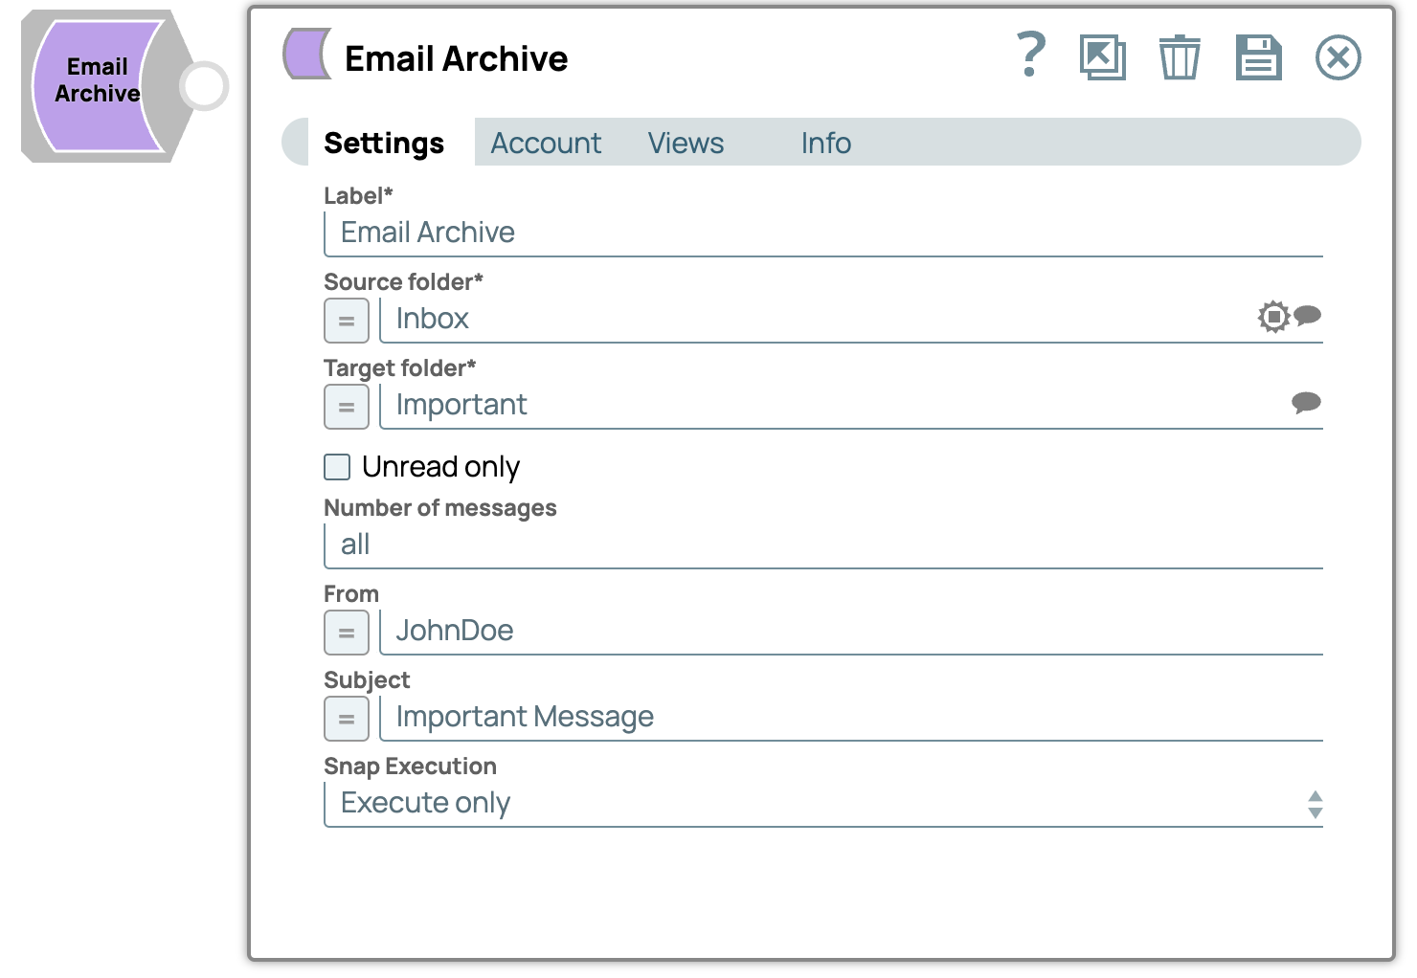Screen dimensions: 1417x978
Task: Click the Number of messages input field
Action: click(x=823, y=545)
